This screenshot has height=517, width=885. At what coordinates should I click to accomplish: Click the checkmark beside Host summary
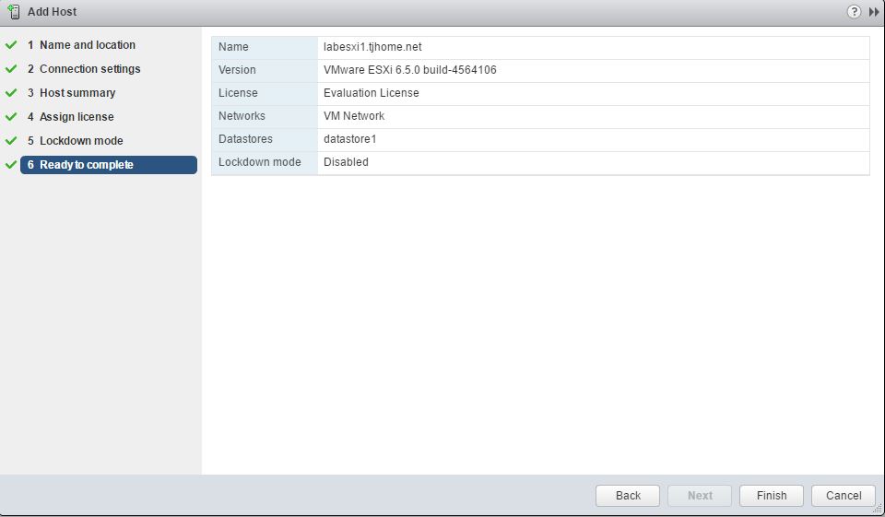click(11, 92)
